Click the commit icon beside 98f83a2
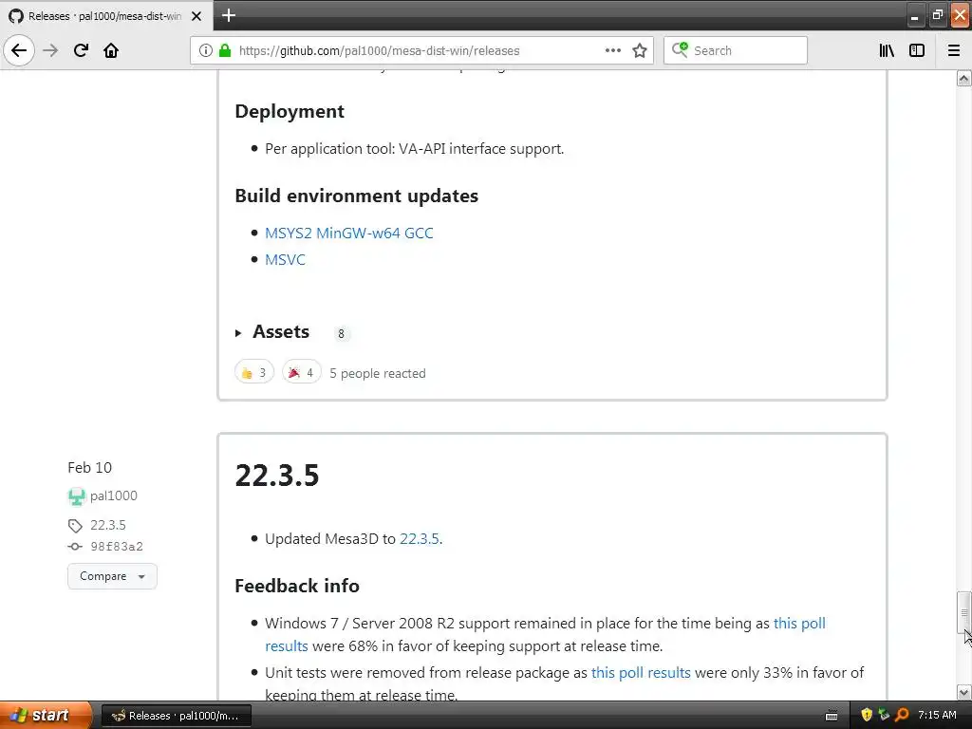The image size is (972, 729). (x=75, y=547)
